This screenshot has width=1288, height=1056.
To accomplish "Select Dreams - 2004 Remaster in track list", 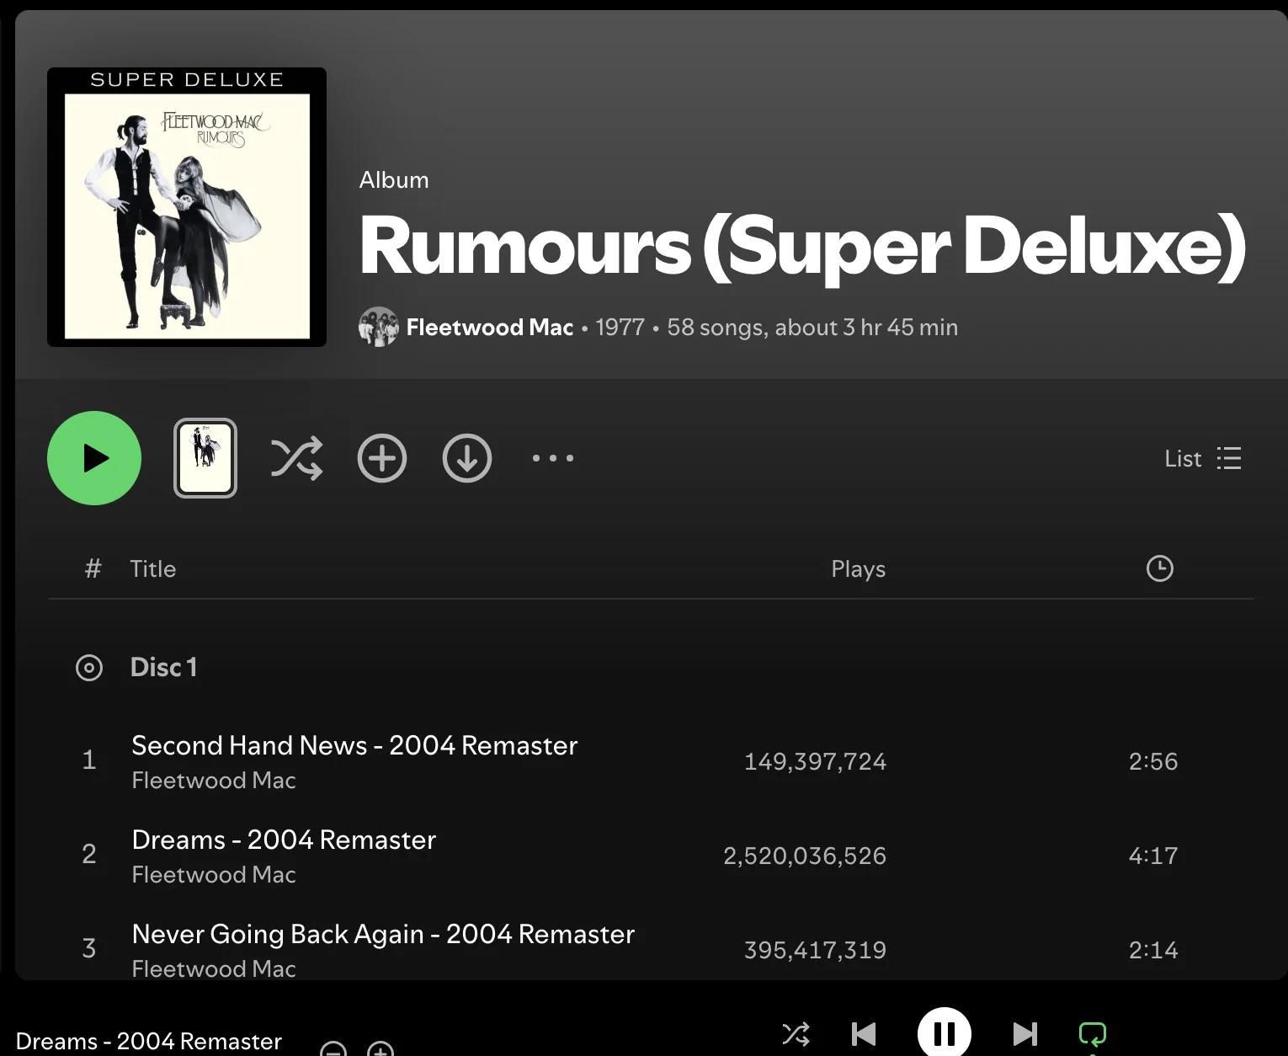I will pos(284,840).
